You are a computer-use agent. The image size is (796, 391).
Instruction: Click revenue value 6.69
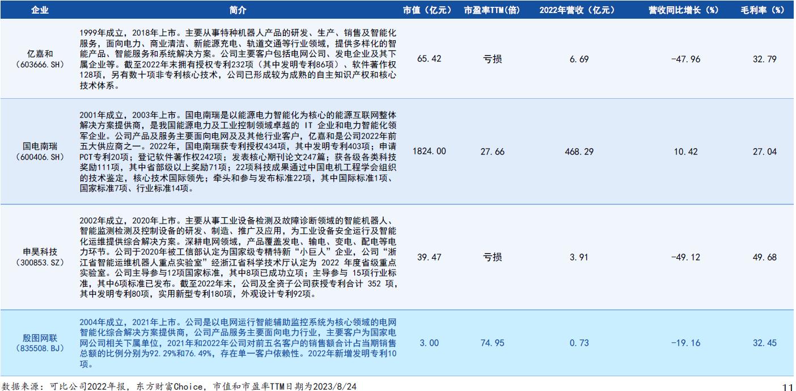tap(579, 59)
